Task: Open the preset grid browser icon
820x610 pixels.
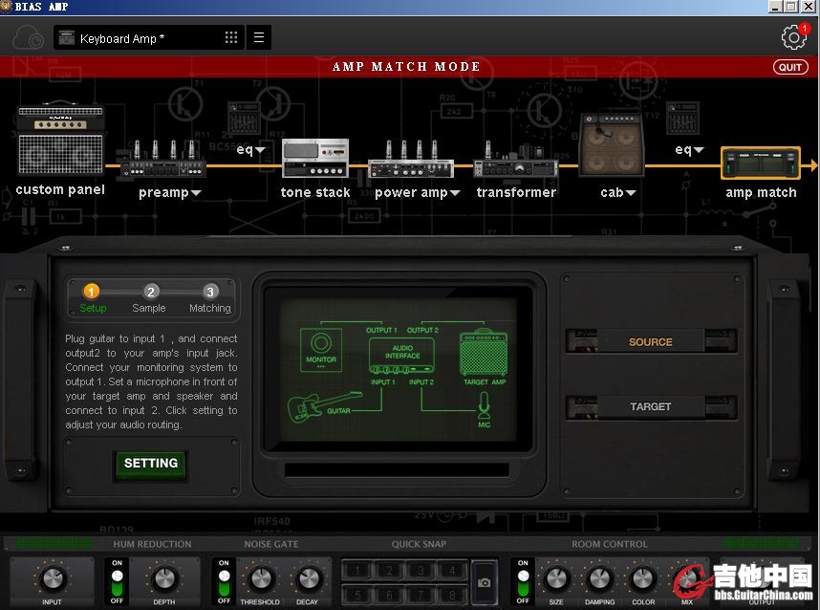Action: tap(230, 37)
